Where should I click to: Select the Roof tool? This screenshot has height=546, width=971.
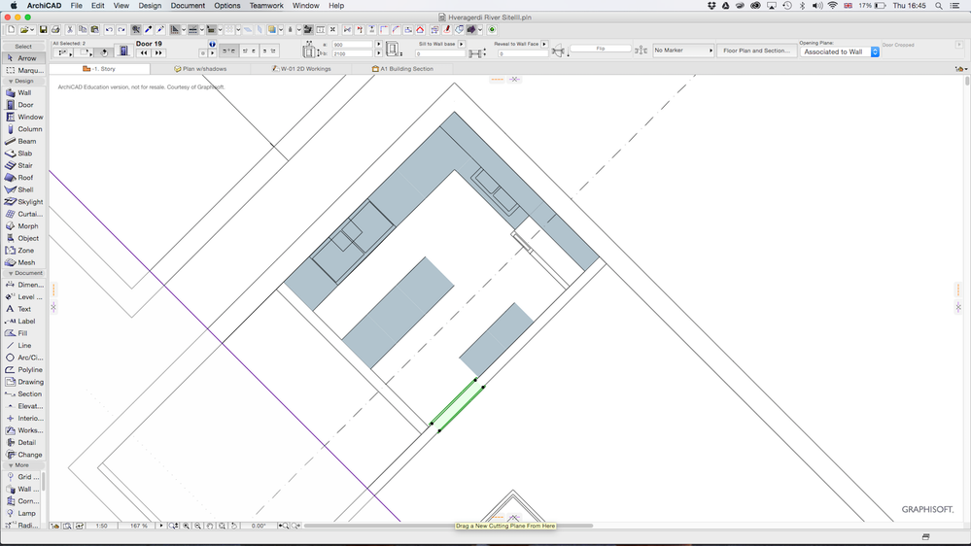click(x=23, y=178)
